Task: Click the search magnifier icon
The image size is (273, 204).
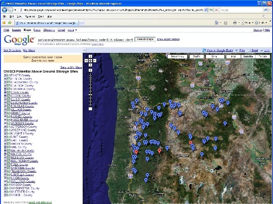Action: [x=265, y=10]
